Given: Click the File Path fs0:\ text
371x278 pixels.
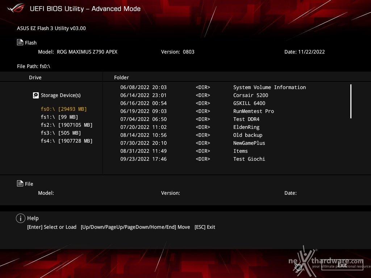Looking at the screenshot, I should click(x=34, y=66).
